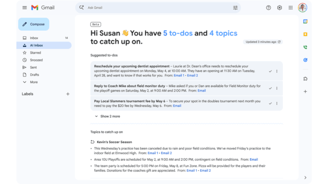Open the search options filter icon

click(x=236, y=8)
